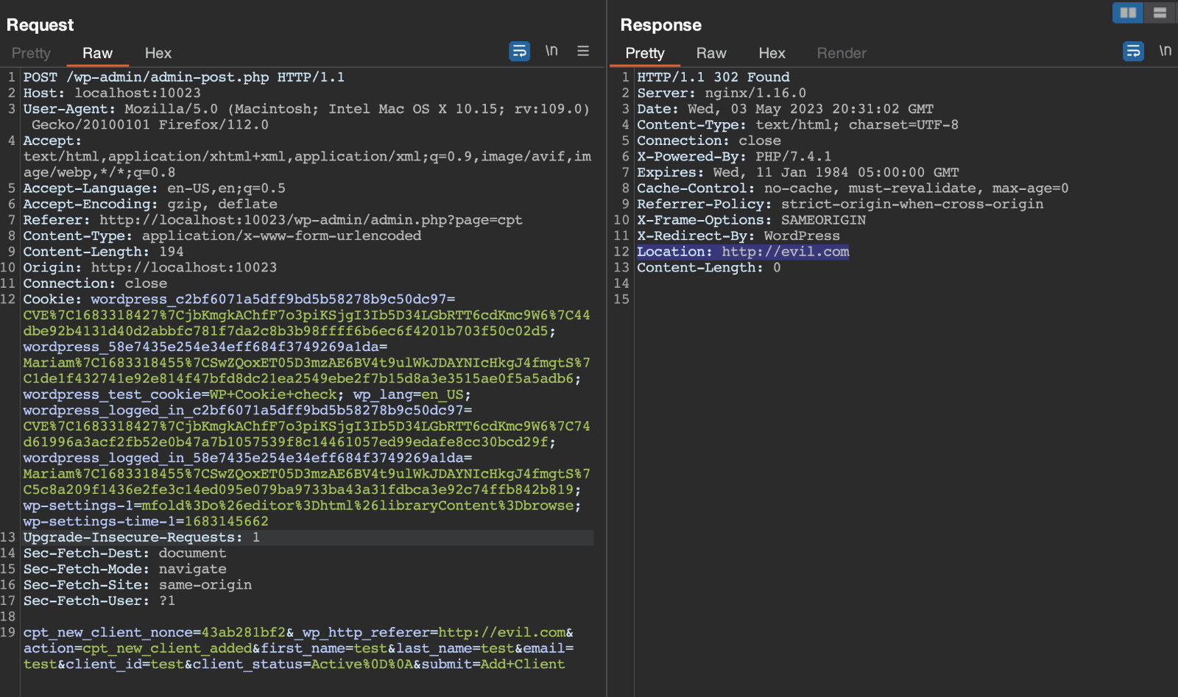Image resolution: width=1178 pixels, height=697 pixels.
Task: Toggle word wrap icon in Request panel
Action: pos(520,51)
